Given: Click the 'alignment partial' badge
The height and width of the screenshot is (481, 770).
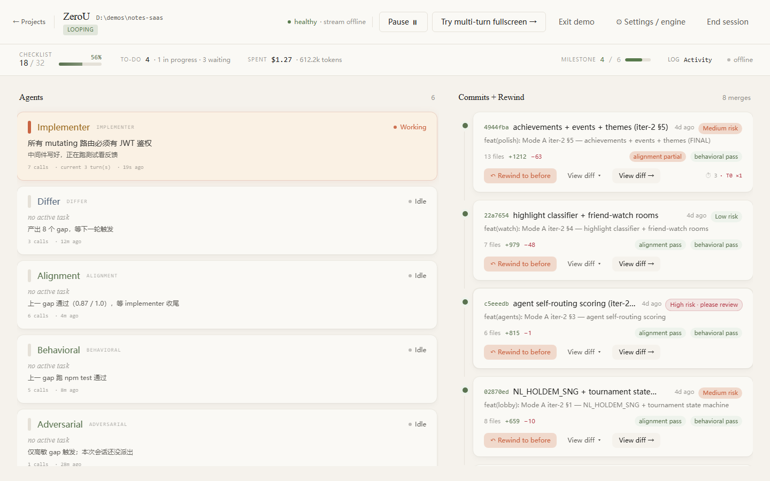Looking at the screenshot, I should [x=657, y=157].
